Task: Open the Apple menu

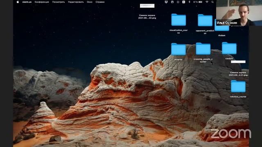Action: (x=18, y=2)
